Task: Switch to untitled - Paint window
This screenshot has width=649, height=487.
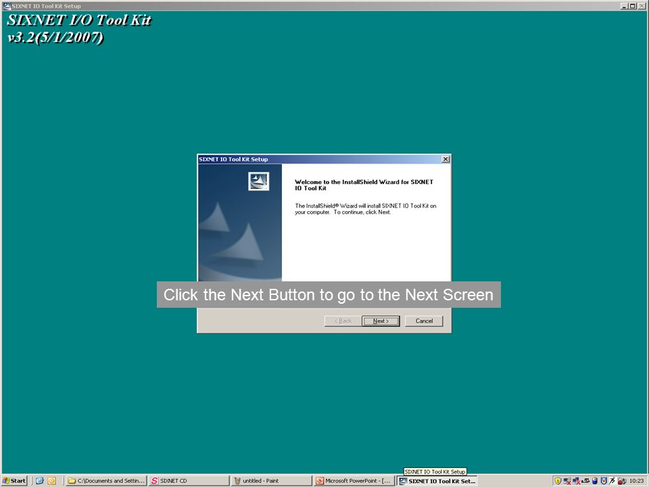Action: click(272, 481)
